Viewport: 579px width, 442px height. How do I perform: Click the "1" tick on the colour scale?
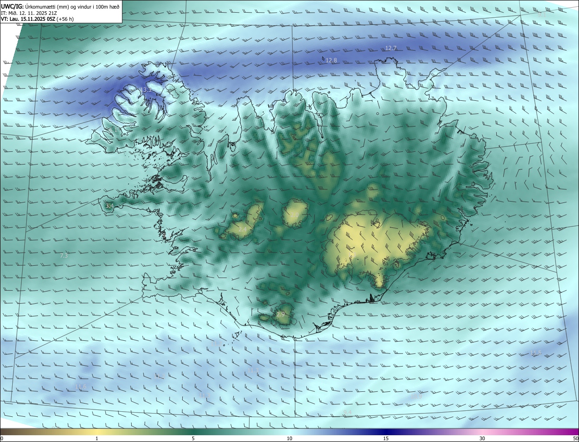[x=97, y=439]
